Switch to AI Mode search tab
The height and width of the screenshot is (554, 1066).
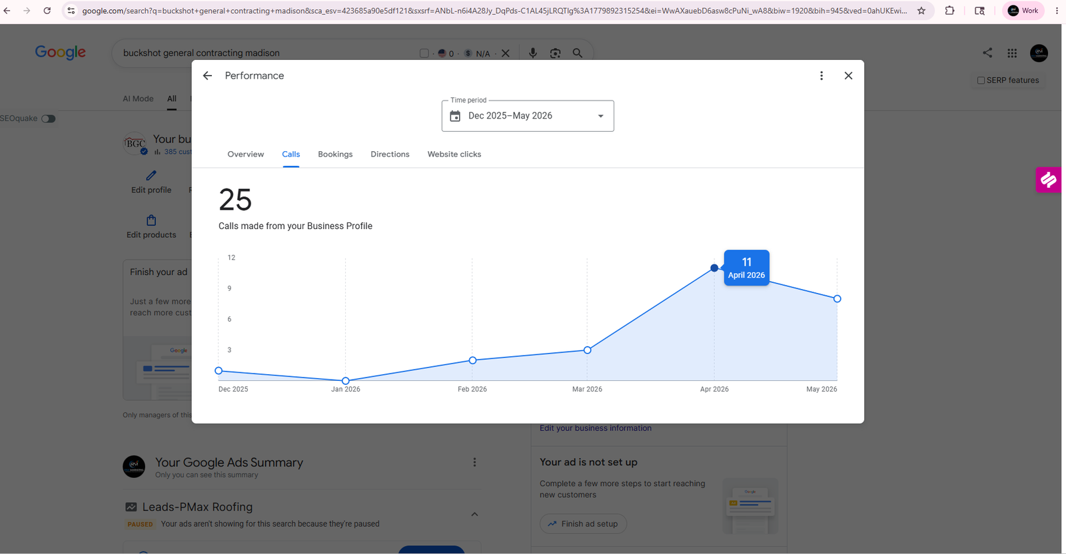(x=138, y=99)
